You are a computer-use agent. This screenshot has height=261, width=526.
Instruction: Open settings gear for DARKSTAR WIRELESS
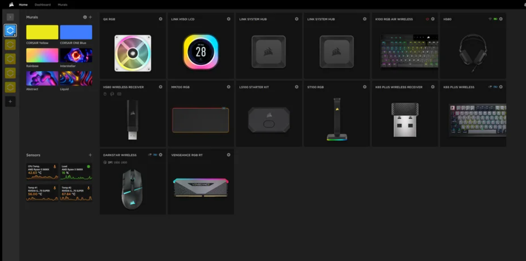pos(161,155)
